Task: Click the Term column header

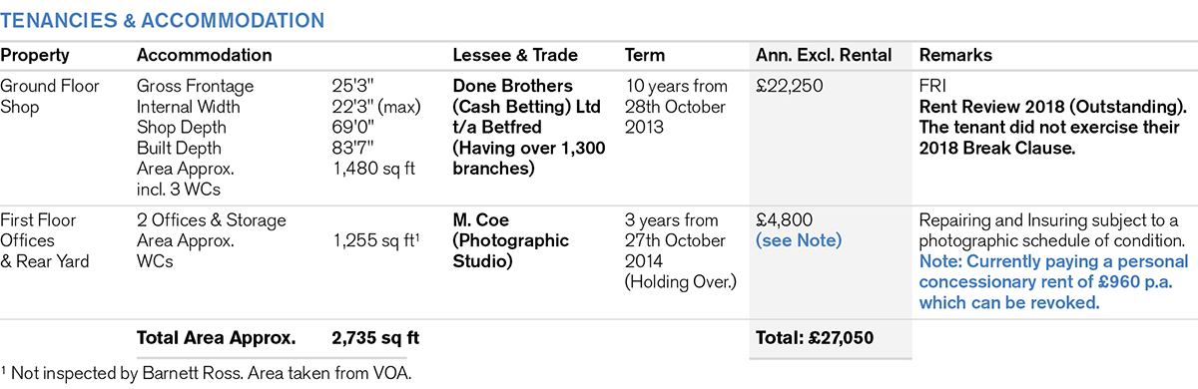Action: tap(644, 55)
